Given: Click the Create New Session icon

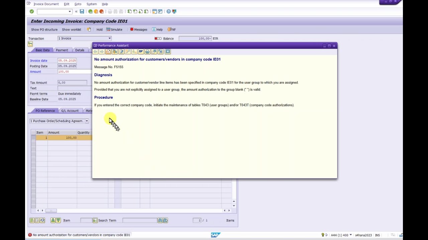Looking at the screenshot, I should click(x=154, y=11).
